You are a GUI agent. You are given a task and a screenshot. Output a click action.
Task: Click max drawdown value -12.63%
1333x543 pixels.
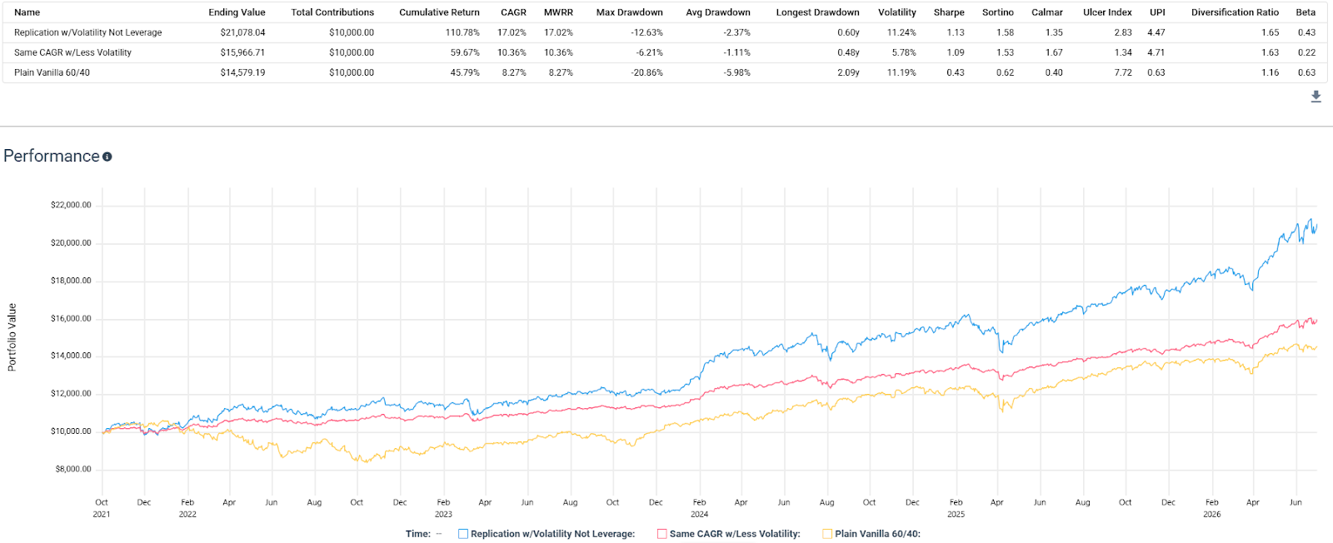click(x=647, y=32)
